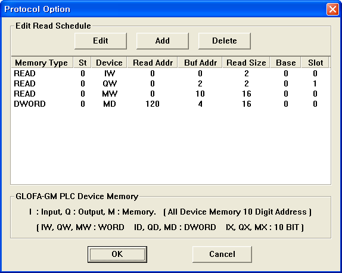The height and width of the screenshot is (273, 342).
Task: Select the READ row with device MW
Action: (170, 94)
